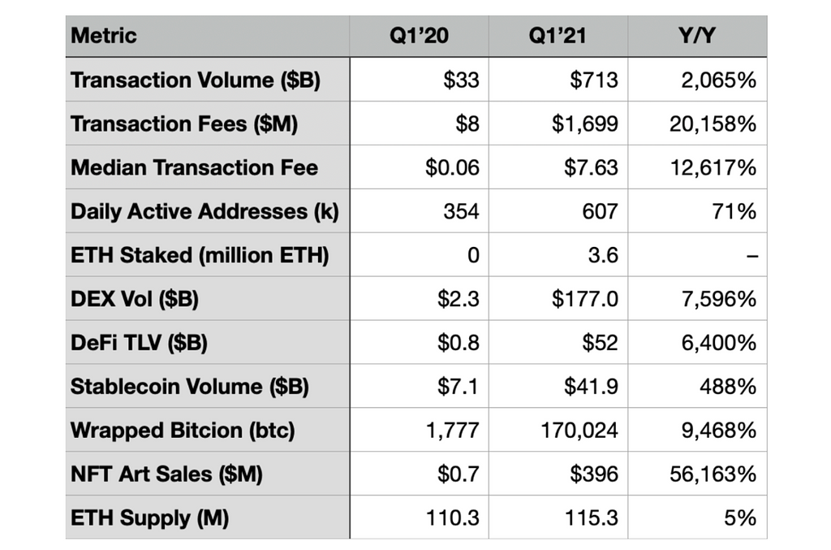Select the 20,158% Y/Y growth cell
The height and width of the screenshot is (550, 831).
711,123
